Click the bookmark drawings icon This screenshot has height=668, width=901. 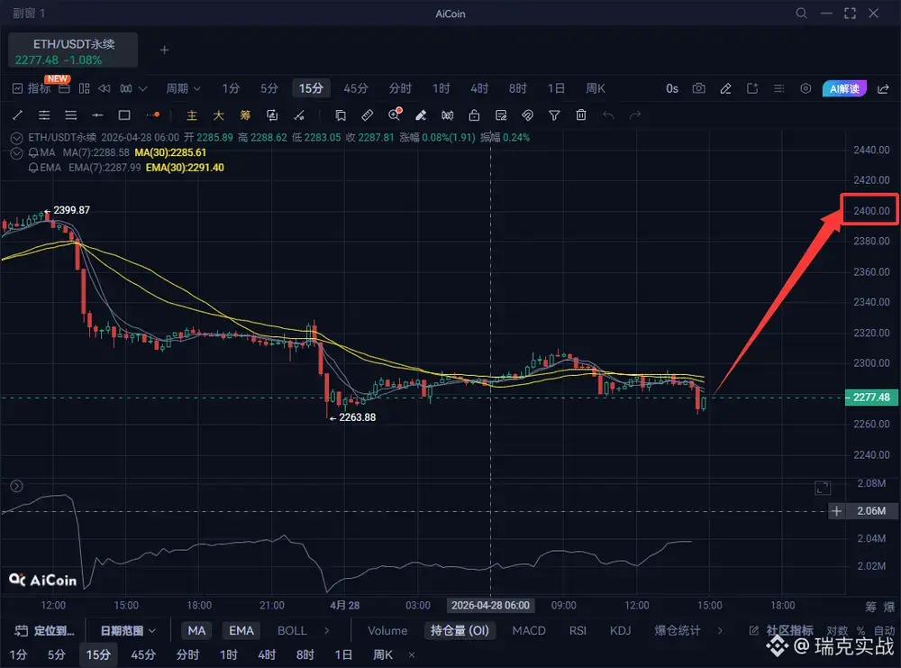[341, 115]
